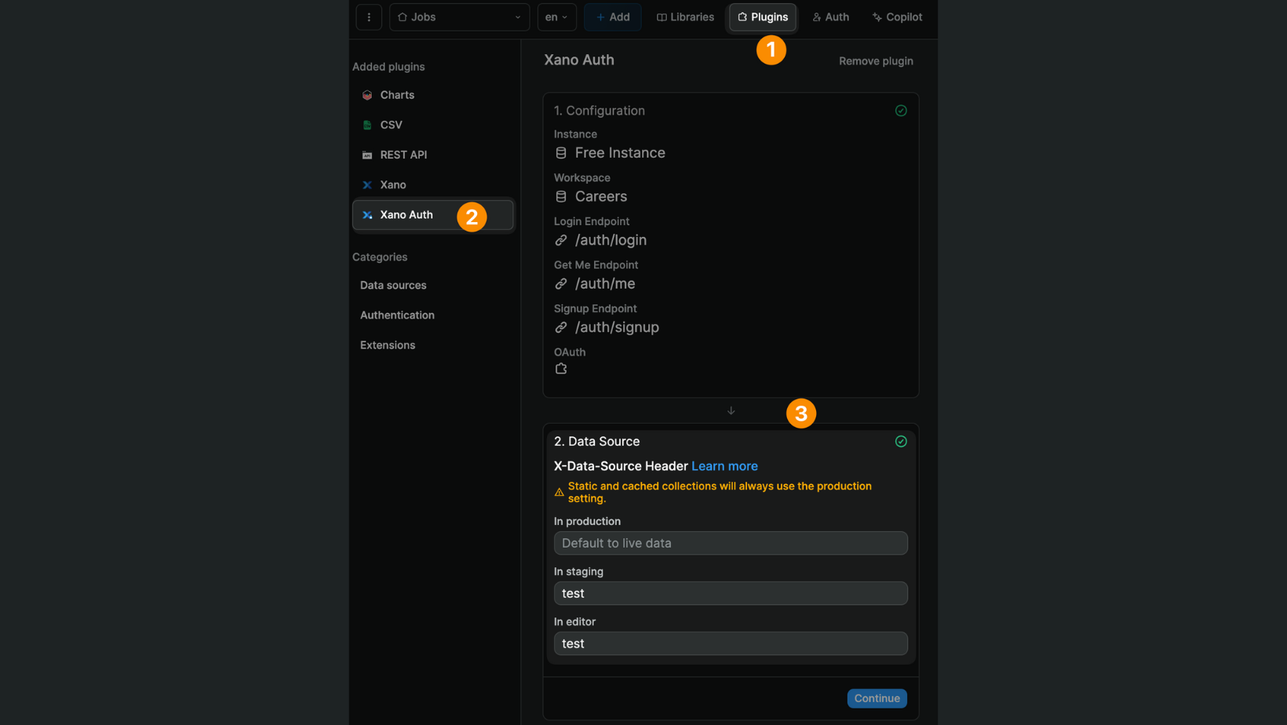Open the en language dropdown

(556, 16)
